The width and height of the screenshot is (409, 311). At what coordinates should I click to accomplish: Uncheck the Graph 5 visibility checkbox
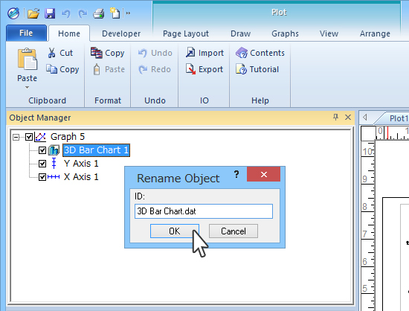coord(29,137)
